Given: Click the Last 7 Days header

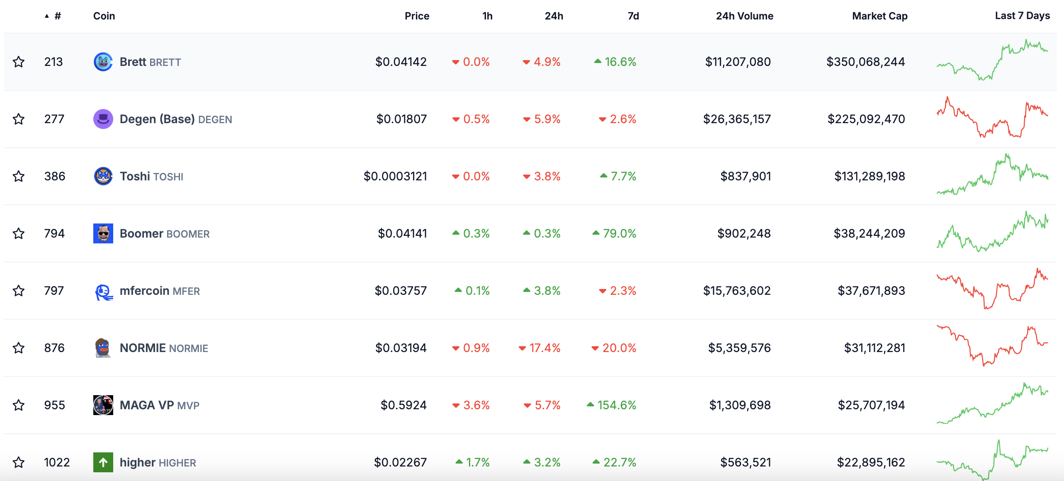Looking at the screenshot, I should (1022, 16).
